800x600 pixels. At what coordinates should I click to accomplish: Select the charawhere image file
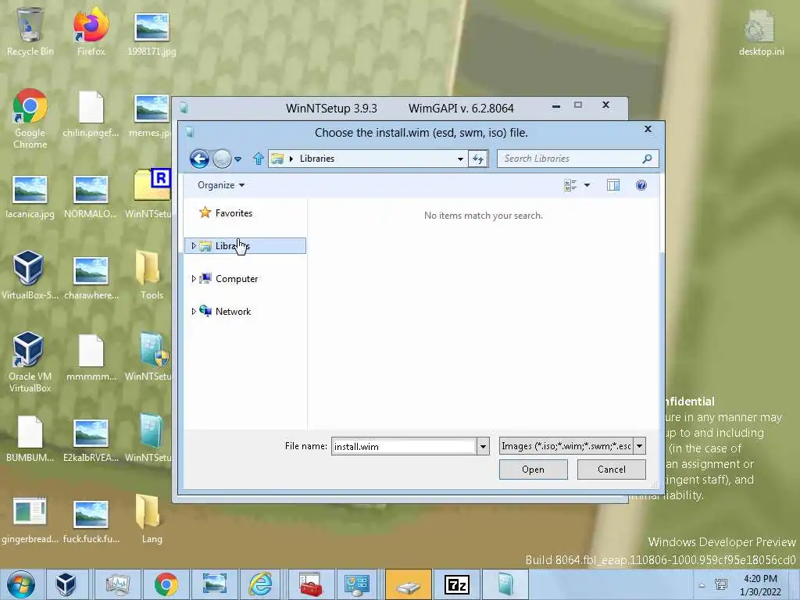(x=91, y=278)
